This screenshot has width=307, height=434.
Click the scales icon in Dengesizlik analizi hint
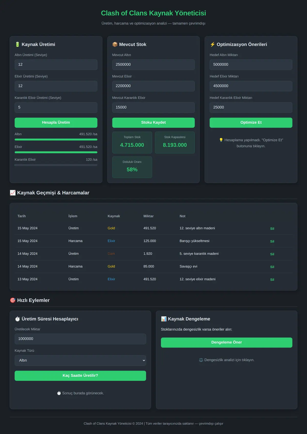(x=201, y=360)
